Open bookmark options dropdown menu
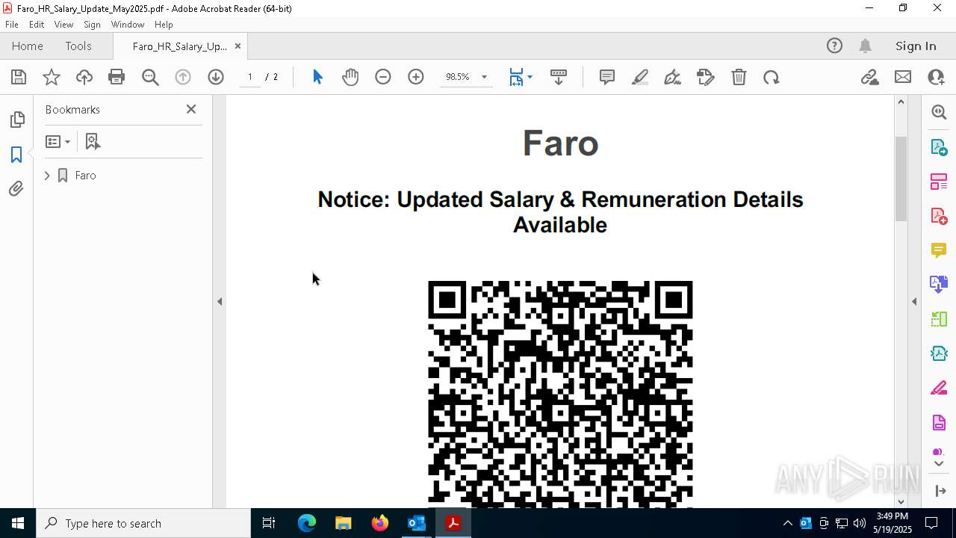The width and height of the screenshot is (956, 538). pos(58,141)
